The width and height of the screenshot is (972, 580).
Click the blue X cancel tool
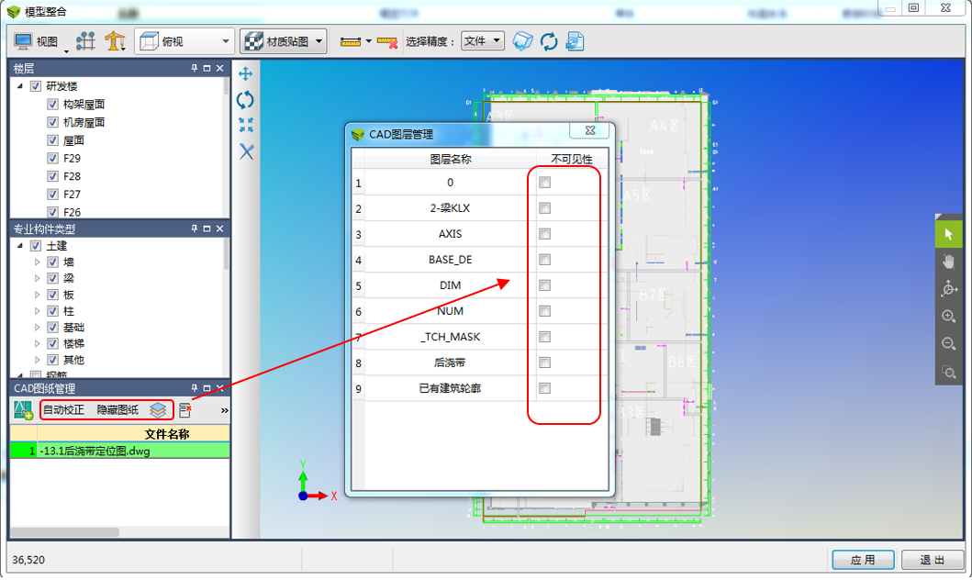pos(247,151)
